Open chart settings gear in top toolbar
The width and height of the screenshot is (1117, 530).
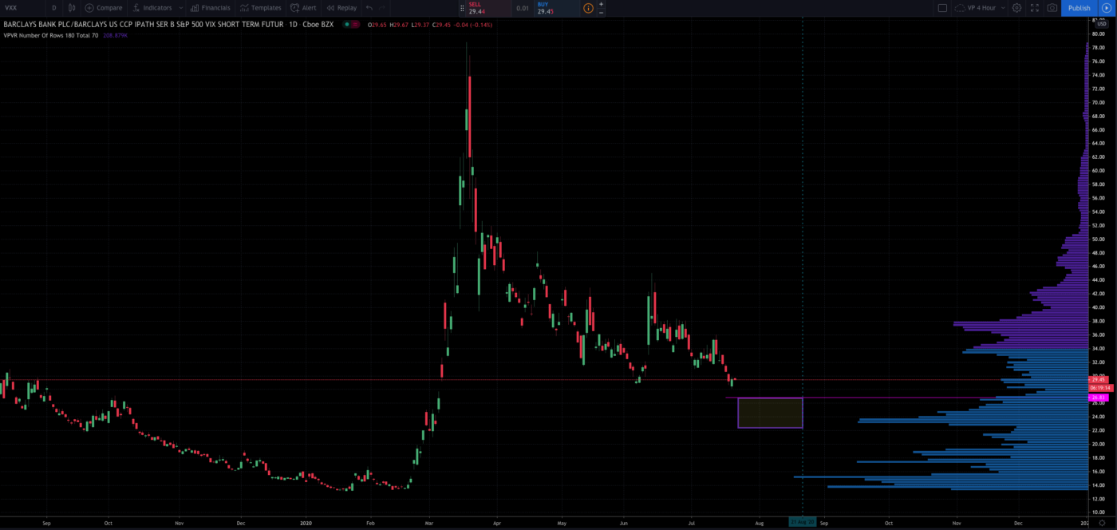(x=1016, y=8)
